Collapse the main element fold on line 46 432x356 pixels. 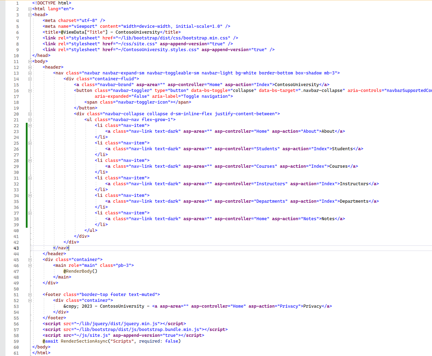(x=30, y=265)
